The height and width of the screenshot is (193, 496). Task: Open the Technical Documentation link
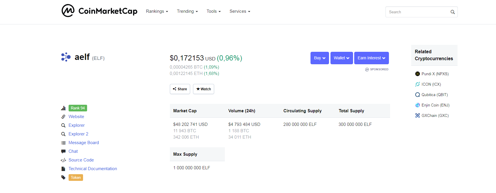click(93, 169)
